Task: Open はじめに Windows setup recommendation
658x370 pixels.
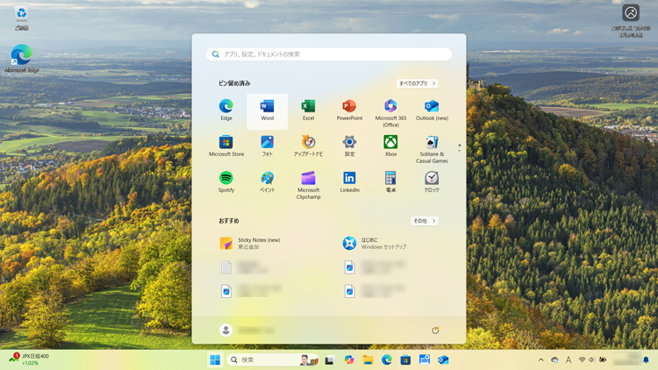Action: pyautogui.click(x=377, y=243)
